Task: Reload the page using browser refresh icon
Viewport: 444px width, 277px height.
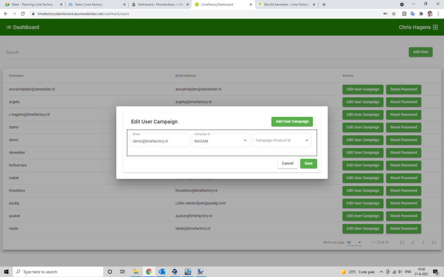Action: pos(23,14)
